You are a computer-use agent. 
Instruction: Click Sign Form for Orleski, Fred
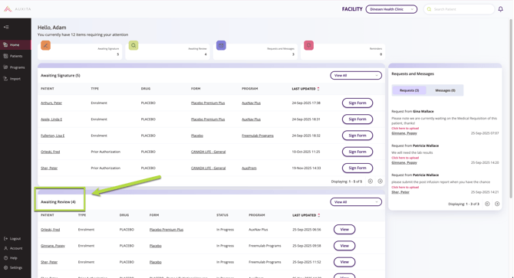click(x=357, y=152)
